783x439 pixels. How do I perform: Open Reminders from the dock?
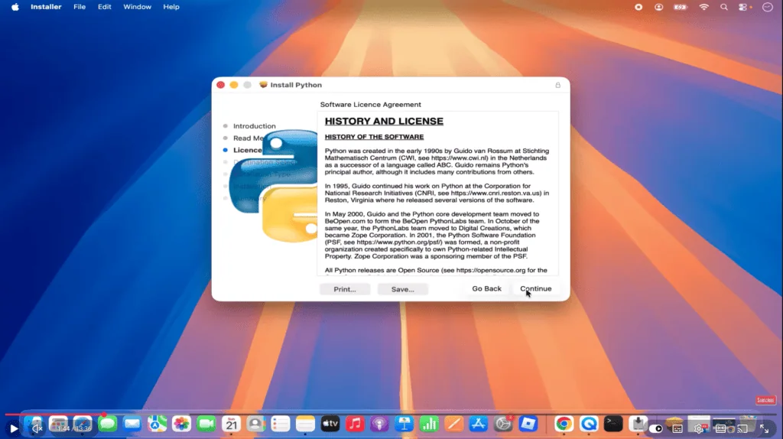[281, 424]
